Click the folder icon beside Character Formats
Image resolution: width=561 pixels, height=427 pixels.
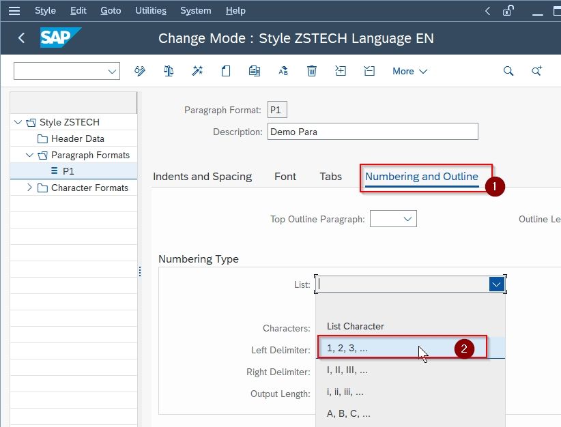pyautogui.click(x=42, y=188)
